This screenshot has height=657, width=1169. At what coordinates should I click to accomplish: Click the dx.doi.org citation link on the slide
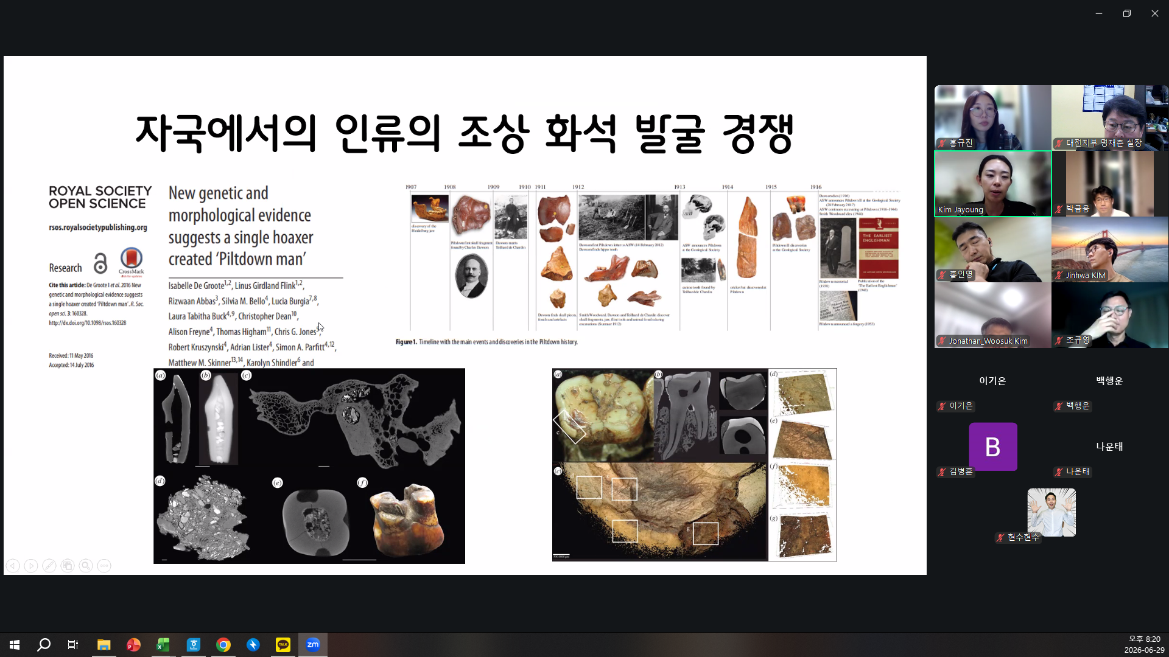click(88, 323)
